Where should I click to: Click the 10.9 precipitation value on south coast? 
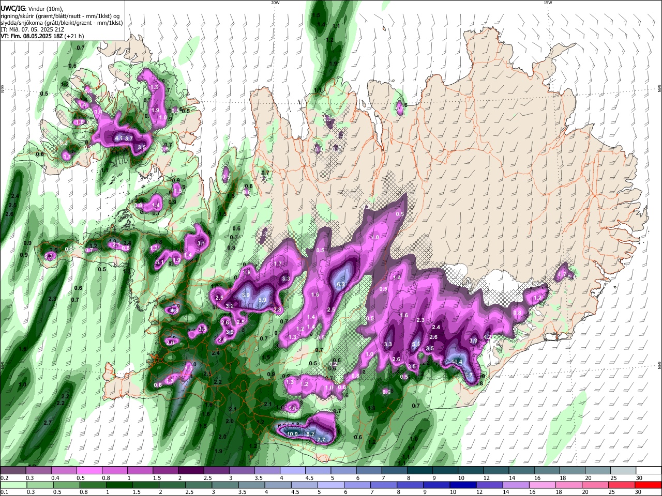(x=292, y=433)
